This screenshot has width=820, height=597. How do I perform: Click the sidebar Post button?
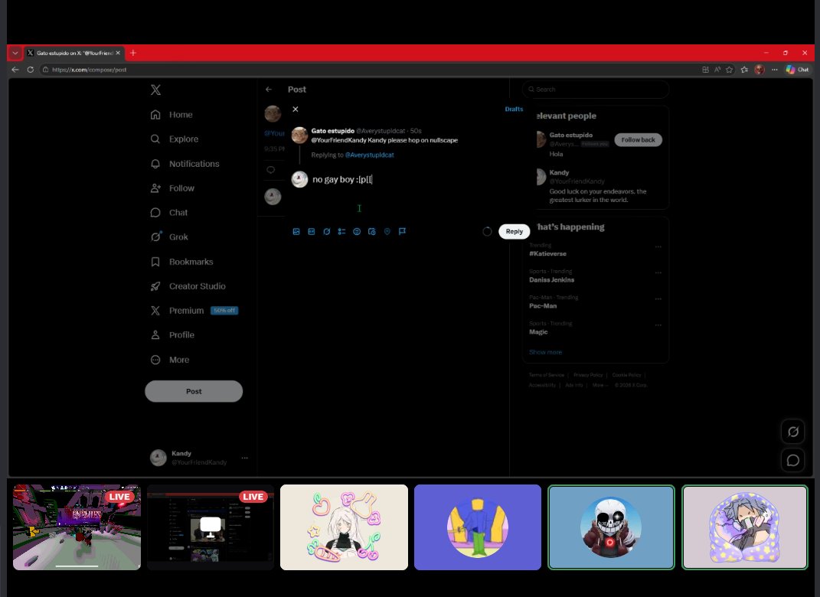tap(194, 391)
